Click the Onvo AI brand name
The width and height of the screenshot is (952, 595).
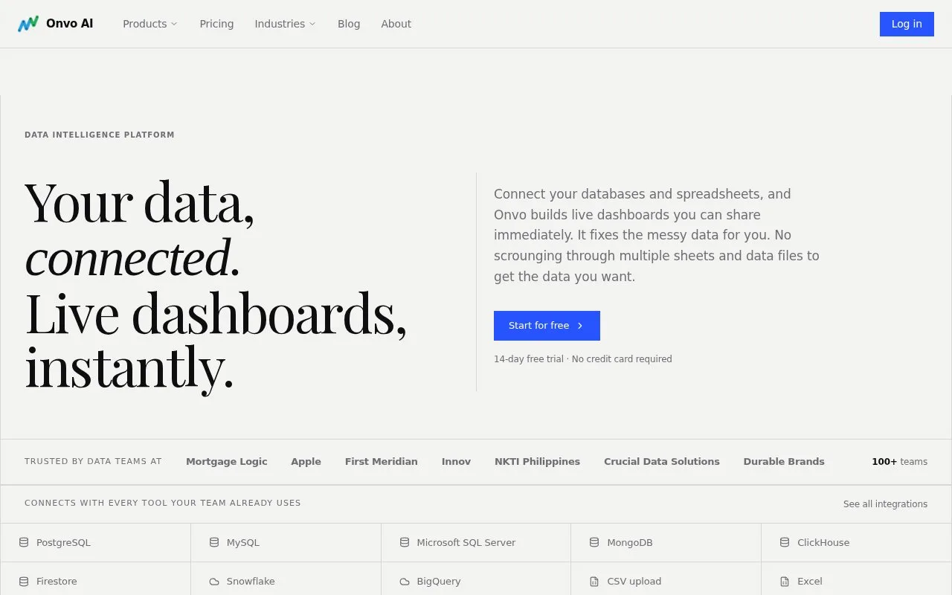pos(69,24)
